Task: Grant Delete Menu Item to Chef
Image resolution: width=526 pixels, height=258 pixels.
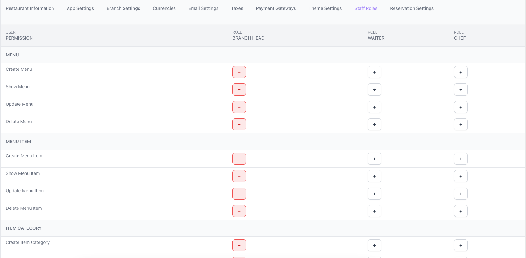Action: click(x=461, y=211)
